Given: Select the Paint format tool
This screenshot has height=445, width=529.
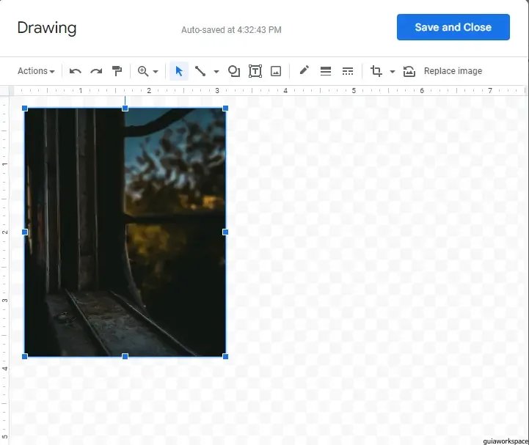Looking at the screenshot, I should (117, 71).
